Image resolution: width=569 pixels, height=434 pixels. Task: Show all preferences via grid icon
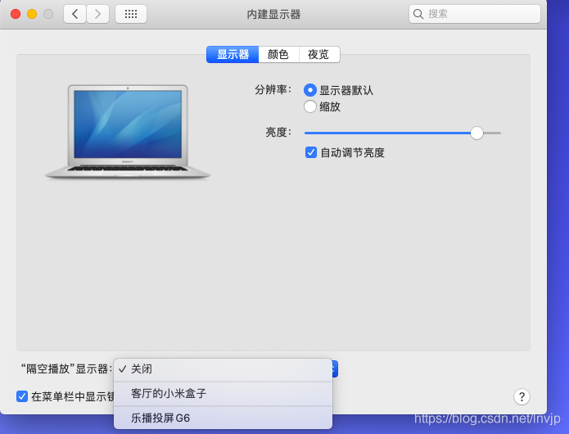tap(131, 14)
